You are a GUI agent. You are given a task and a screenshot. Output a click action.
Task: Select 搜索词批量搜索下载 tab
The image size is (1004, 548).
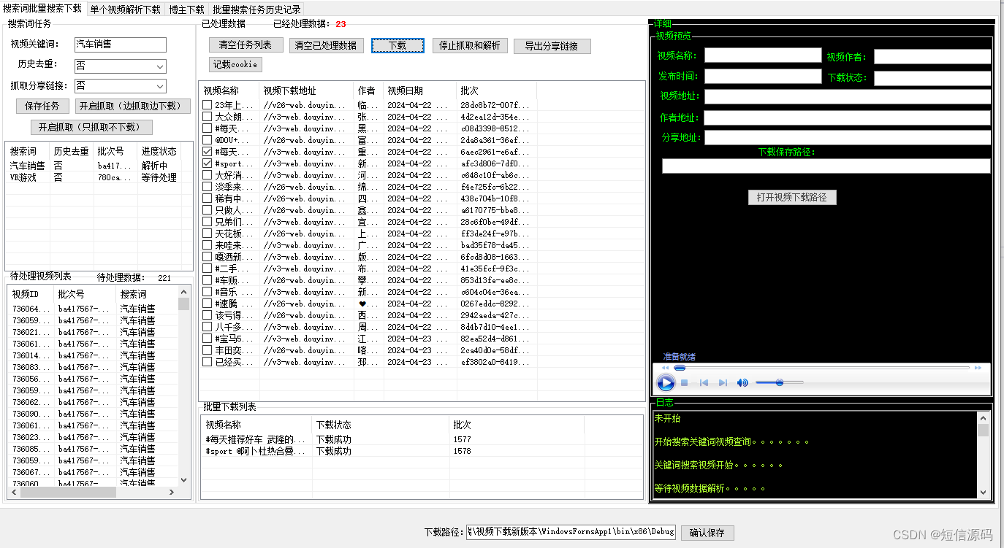tap(42, 8)
